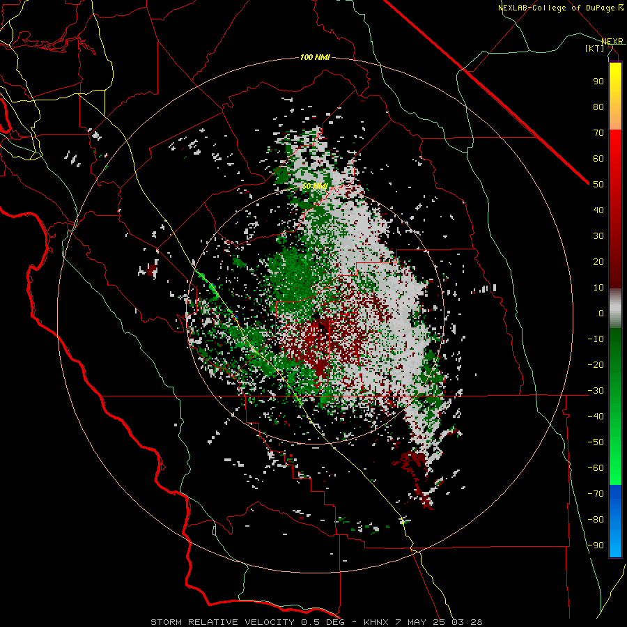
Task: Click the STORM RELATIVE VELOCITY product title
Action: [222, 622]
